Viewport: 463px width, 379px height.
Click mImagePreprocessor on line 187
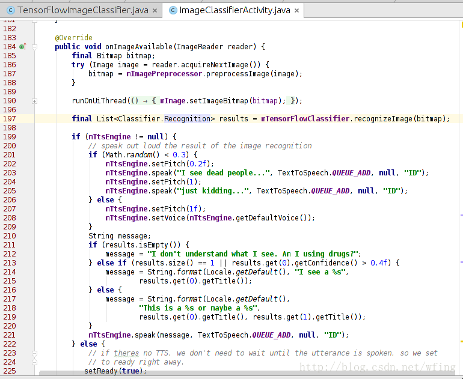tap(164, 74)
